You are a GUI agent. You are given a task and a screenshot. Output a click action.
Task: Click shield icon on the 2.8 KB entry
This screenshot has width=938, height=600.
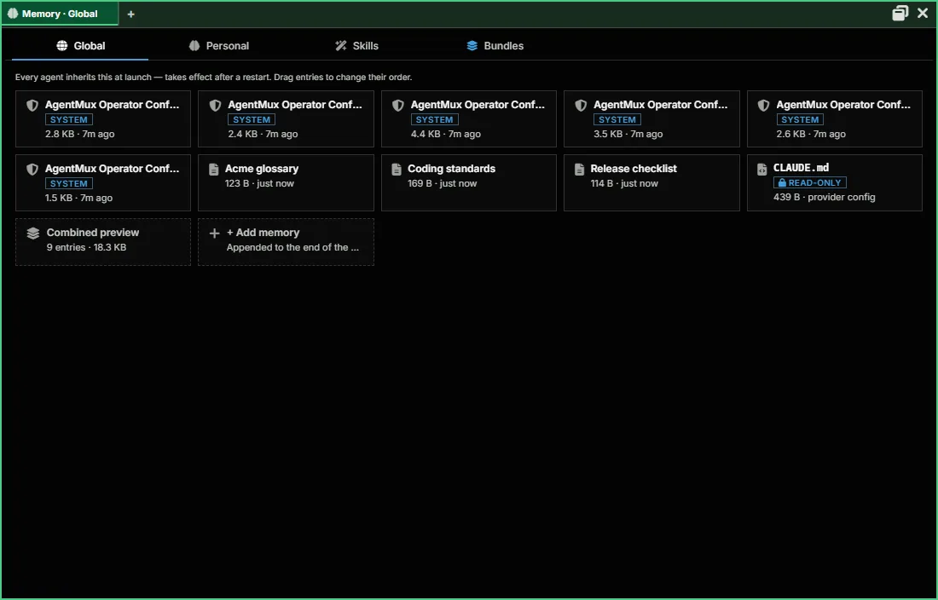coord(32,106)
